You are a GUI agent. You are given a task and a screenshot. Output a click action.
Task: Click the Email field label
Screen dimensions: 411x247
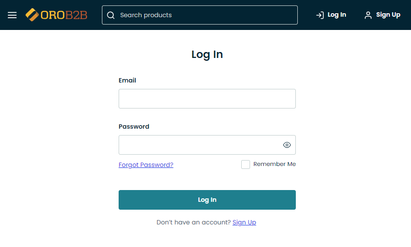[x=127, y=81]
